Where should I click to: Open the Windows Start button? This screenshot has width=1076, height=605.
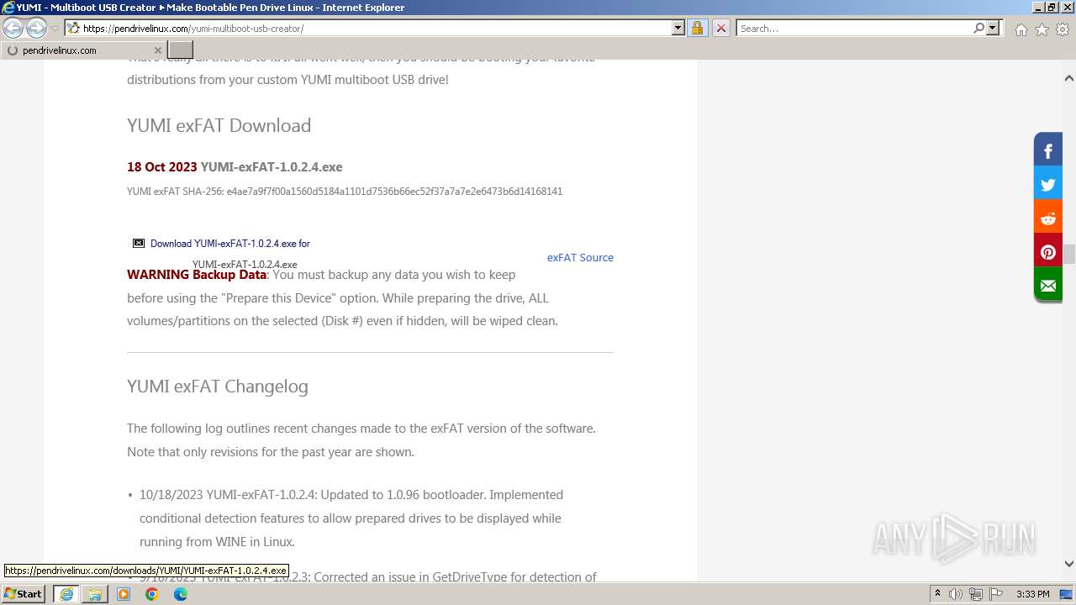pyautogui.click(x=24, y=594)
